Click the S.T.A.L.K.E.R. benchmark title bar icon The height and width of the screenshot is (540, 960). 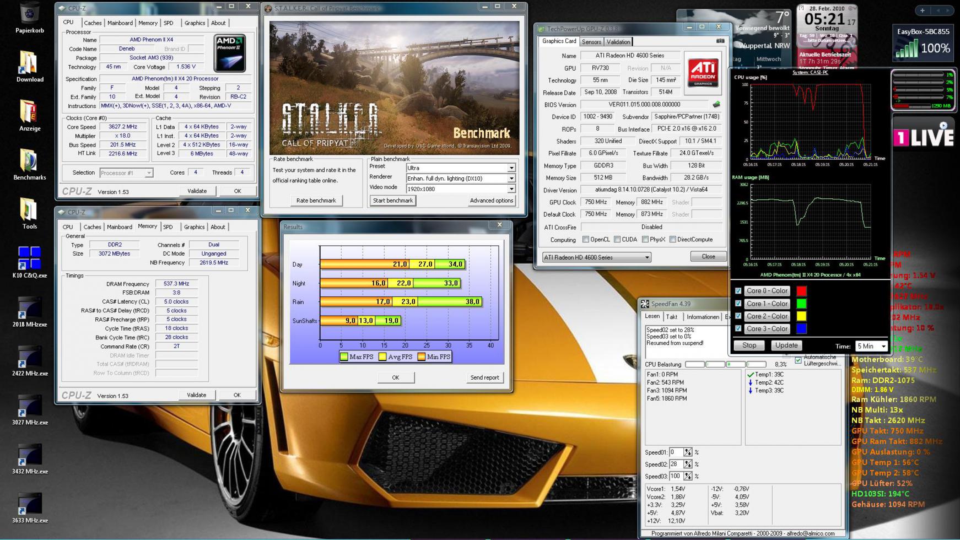[x=268, y=8]
